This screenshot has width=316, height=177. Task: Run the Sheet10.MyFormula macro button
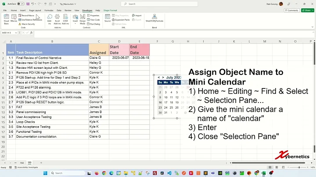(154, 18)
